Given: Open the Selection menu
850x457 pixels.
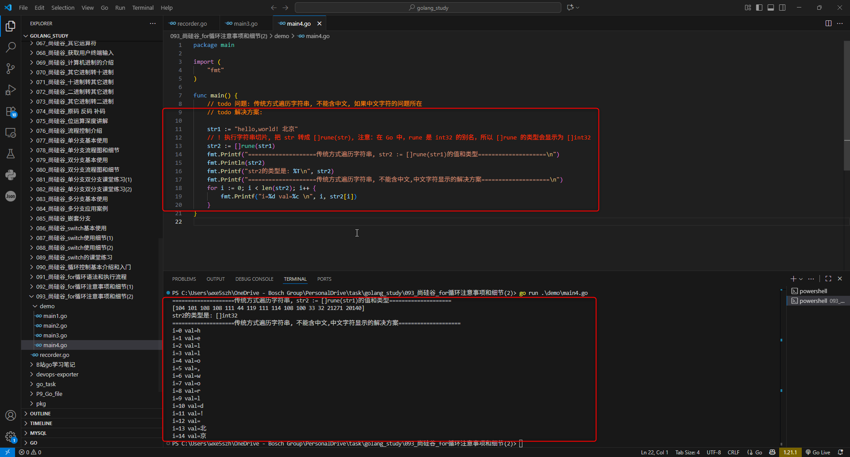Looking at the screenshot, I should coord(63,8).
